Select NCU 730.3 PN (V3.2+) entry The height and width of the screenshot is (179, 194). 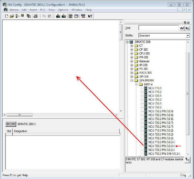[x=161, y=150]
